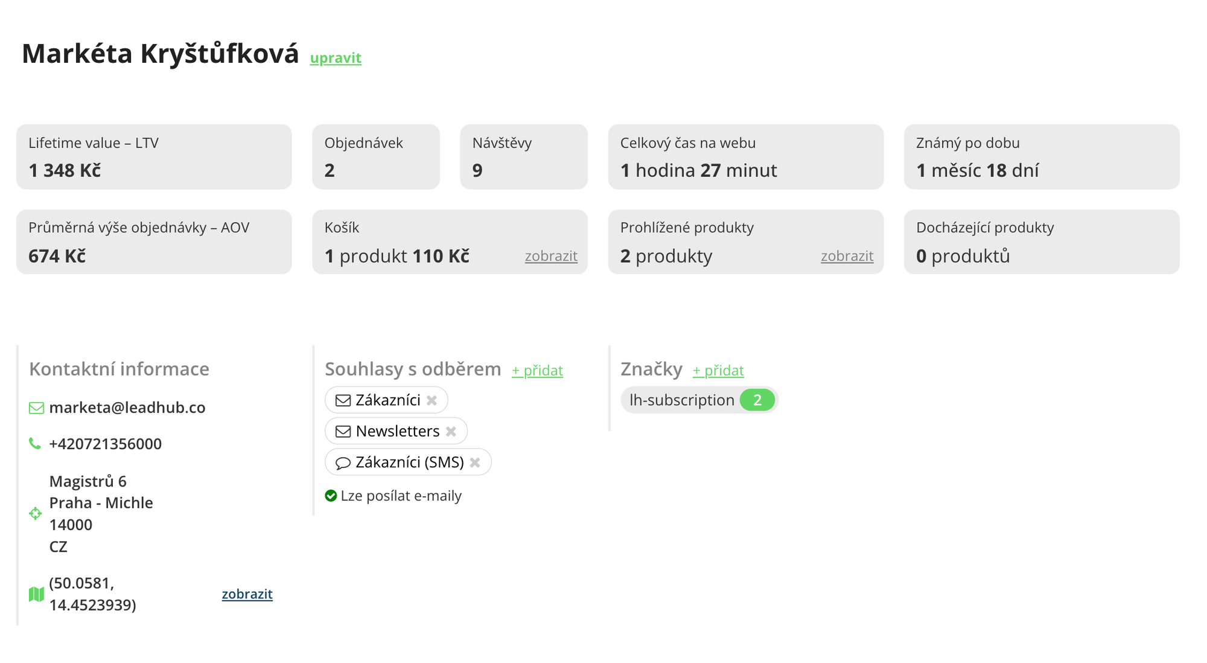Image resolution: width=1207 pixels, height=663 pixels.
Task: Click the SMS speech bubble icon
Action: click(343, 463)
